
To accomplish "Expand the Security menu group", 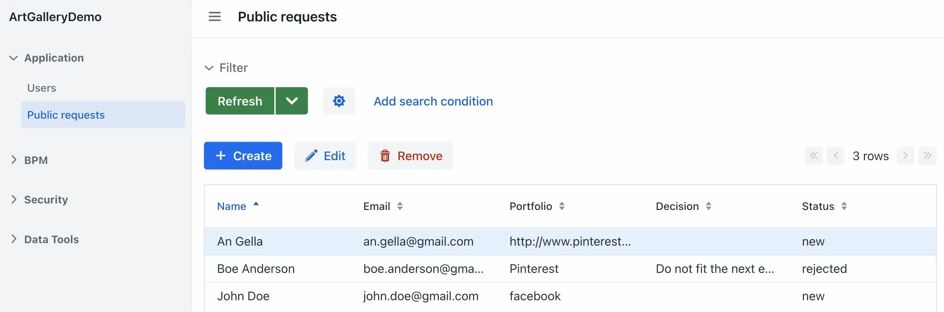I will (14, 200).
